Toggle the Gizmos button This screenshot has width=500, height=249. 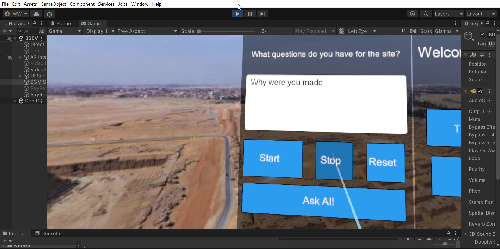coord(443,31)
